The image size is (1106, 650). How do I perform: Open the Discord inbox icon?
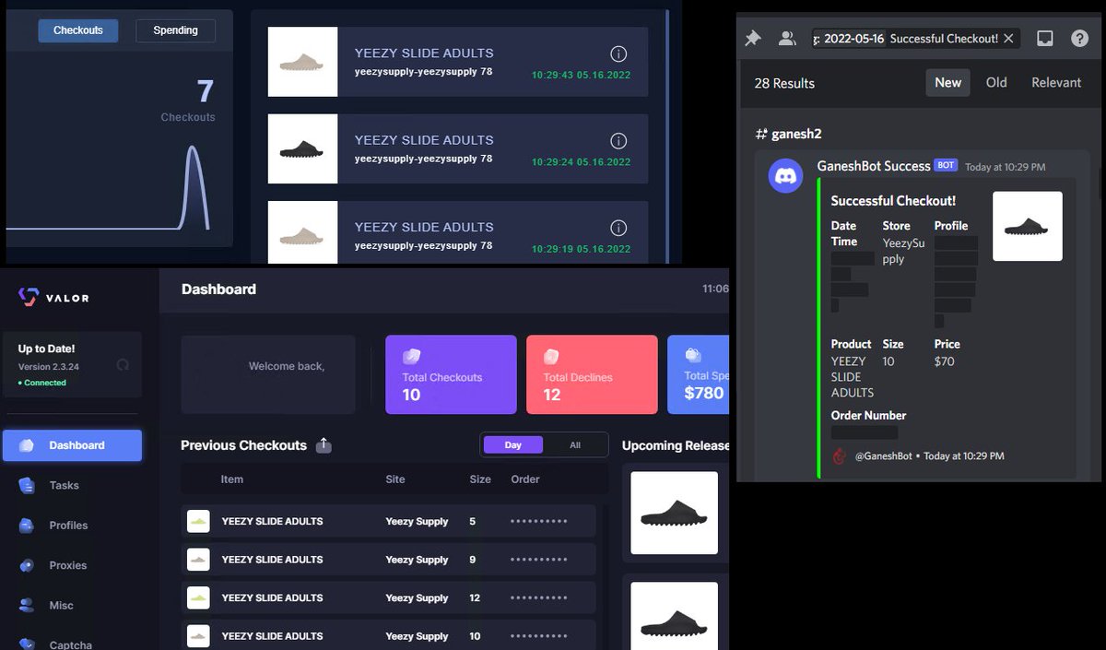pyautogui.click(x=1045, y=39)
